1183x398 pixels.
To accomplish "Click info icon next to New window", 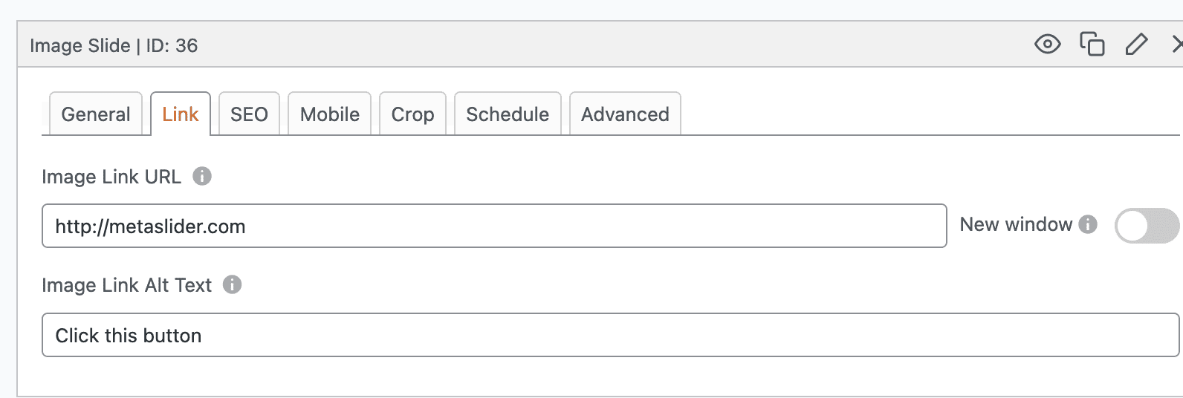I will pos(1088,224).
